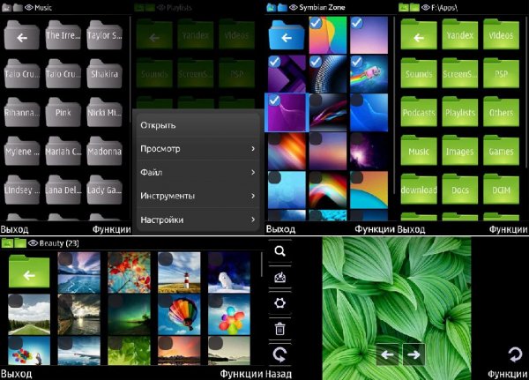Screen dimensions: 529x380
Task: Show next image with right arrow on leaves
Action: pos(414,354)
